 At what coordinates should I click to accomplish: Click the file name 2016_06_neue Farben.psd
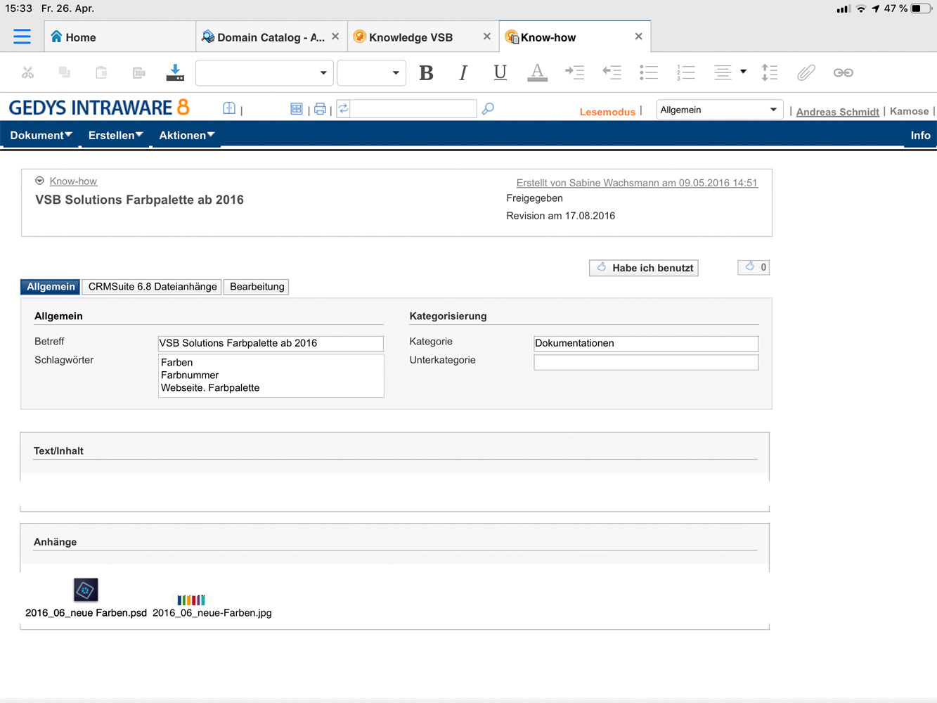tap(86, 613)
